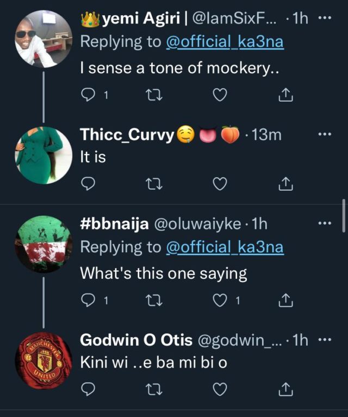Reply to Thicc_Curvy's "It is" tweet
Image resolution: width=348 pixels, height=417 pixels.
[x=89, y=185]
